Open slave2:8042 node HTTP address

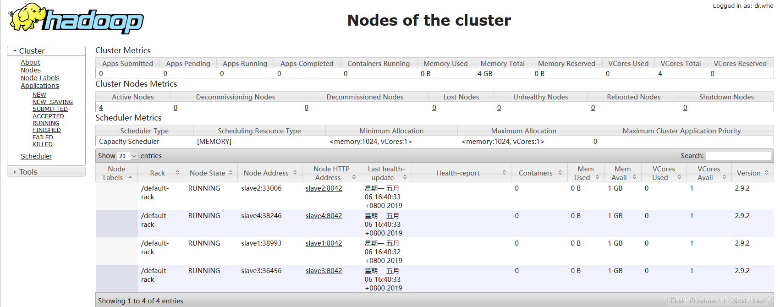pos(324,188)
